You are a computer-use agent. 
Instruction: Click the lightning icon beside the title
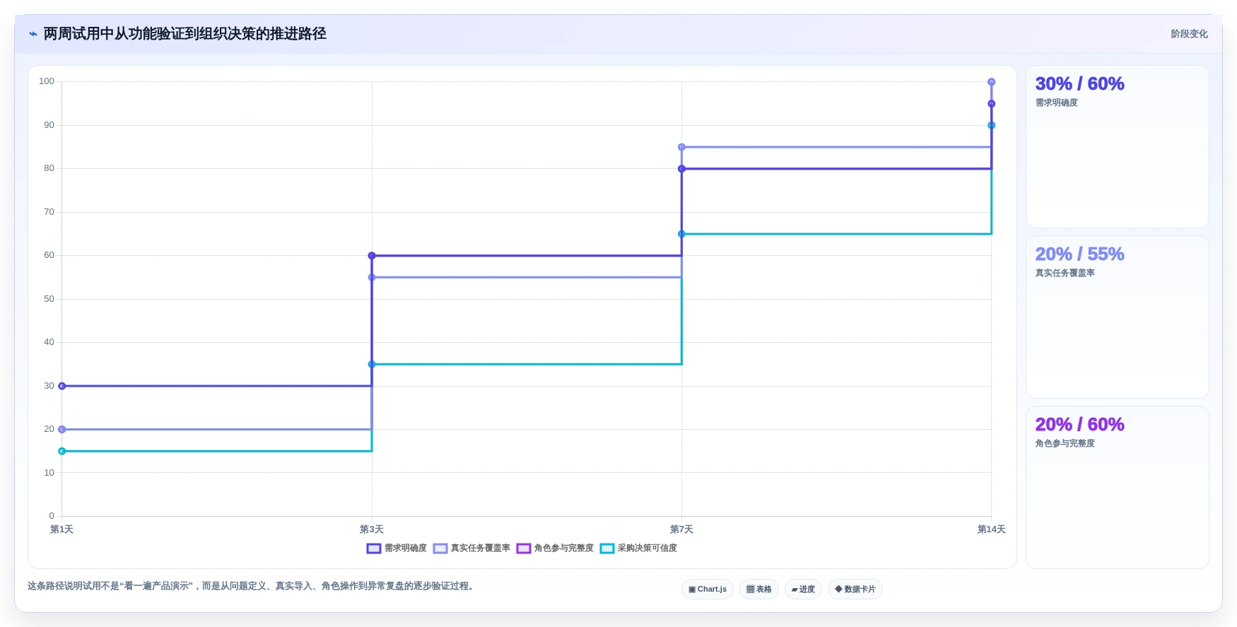(33, 34)
